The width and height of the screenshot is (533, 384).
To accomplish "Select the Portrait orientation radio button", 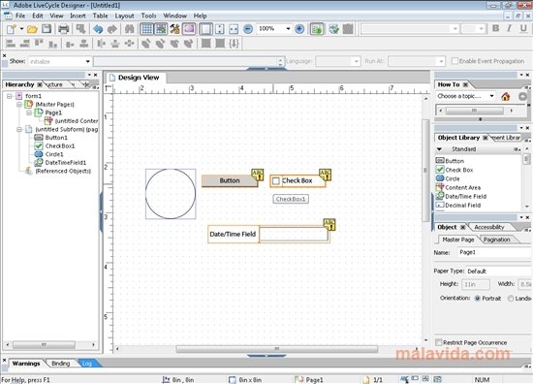I will click(x=477, y=299).
